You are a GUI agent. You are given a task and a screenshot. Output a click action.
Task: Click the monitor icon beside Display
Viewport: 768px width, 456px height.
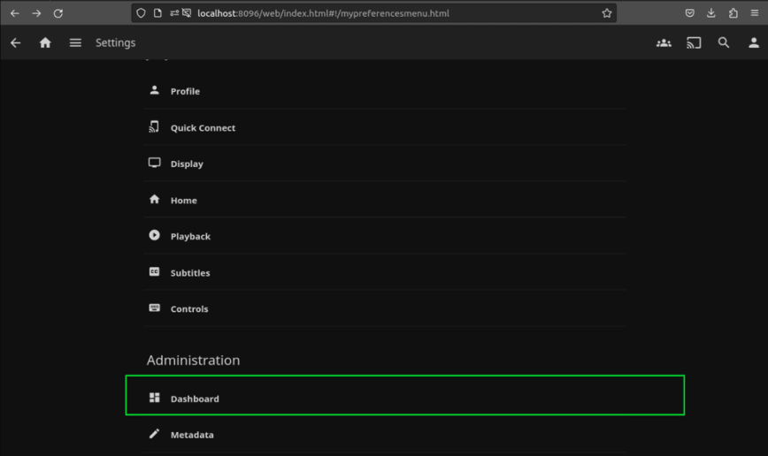coord(154,163)
